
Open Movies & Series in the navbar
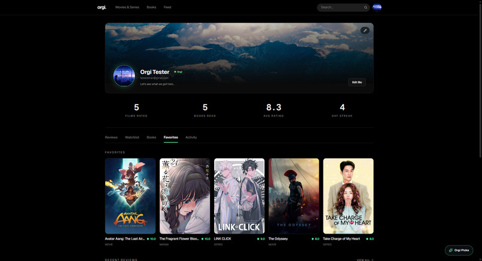point(127,7)
